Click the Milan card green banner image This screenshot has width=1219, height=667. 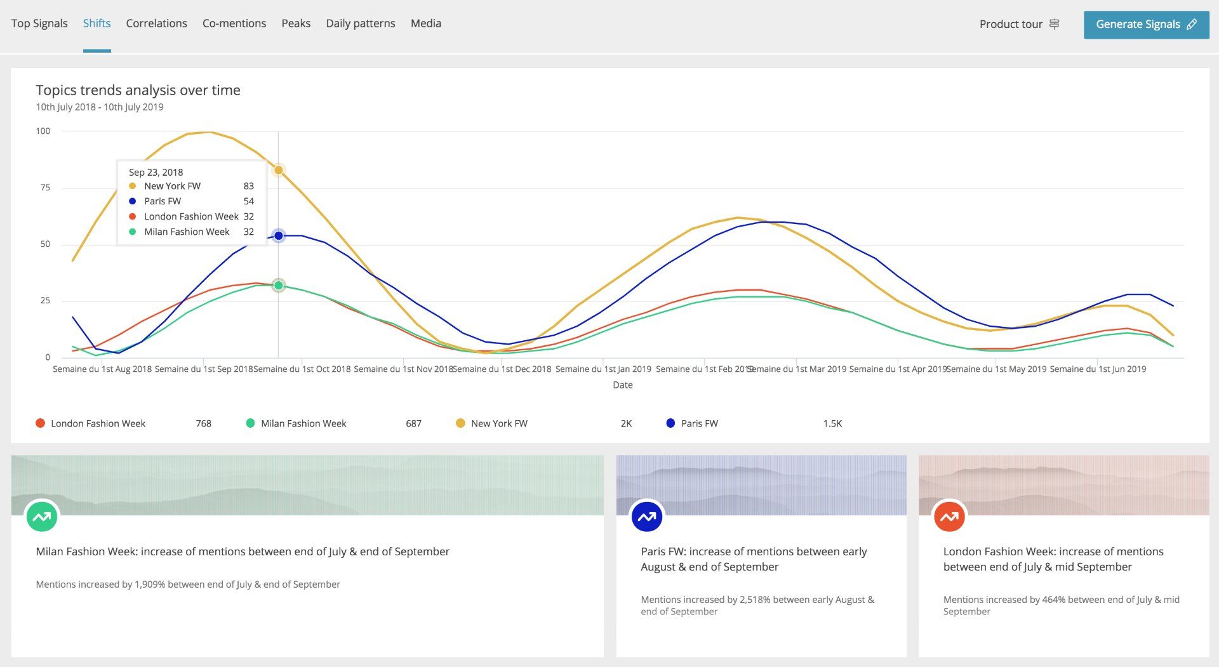pos(307,485)
